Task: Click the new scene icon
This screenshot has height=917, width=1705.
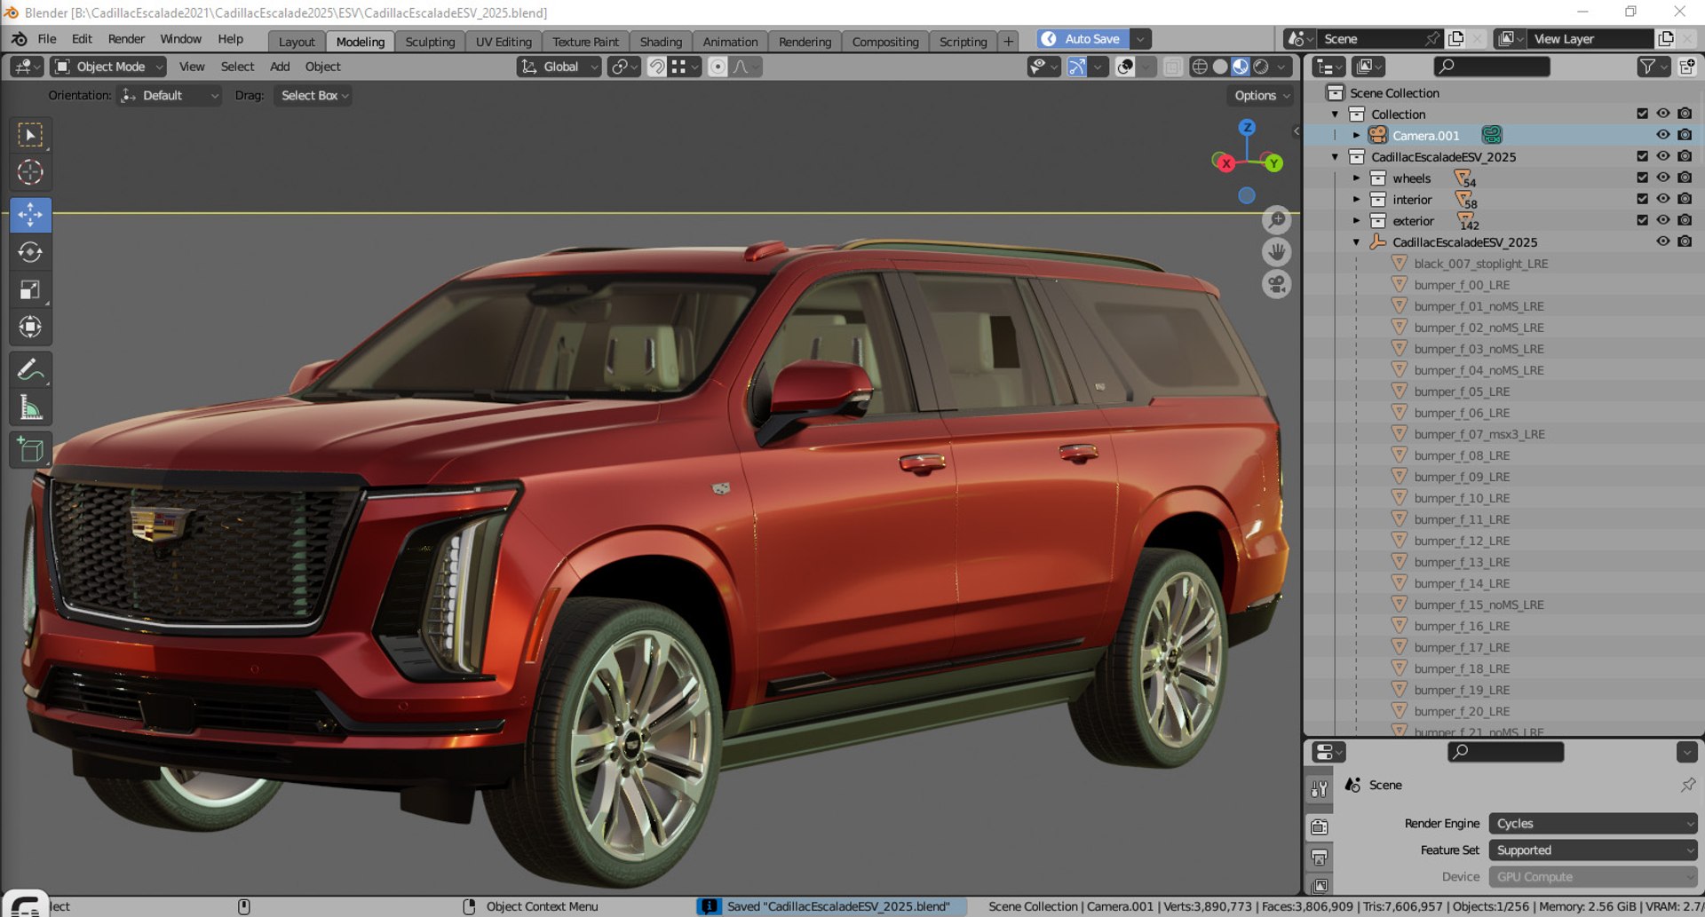Action: (1455, 39)
